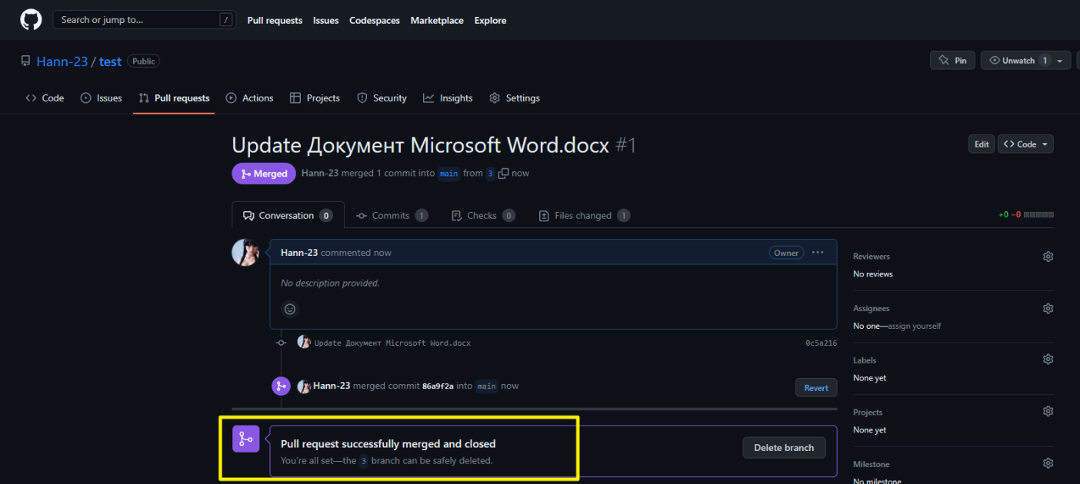This screenshot has height=484, width=1080.
Task: Click the purple merged icon in timeline
Action: pyautogui.click(x=281, y=386)
